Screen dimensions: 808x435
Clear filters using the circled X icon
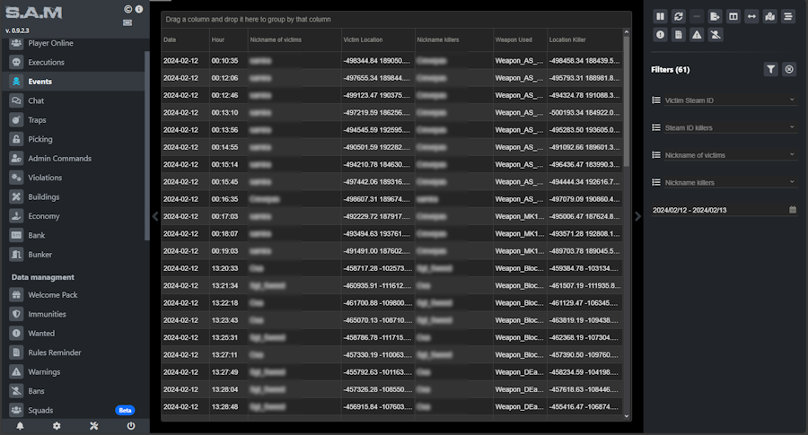789,69
